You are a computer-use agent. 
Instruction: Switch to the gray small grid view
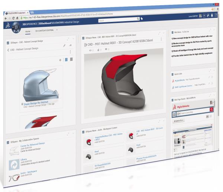[71, 59]
